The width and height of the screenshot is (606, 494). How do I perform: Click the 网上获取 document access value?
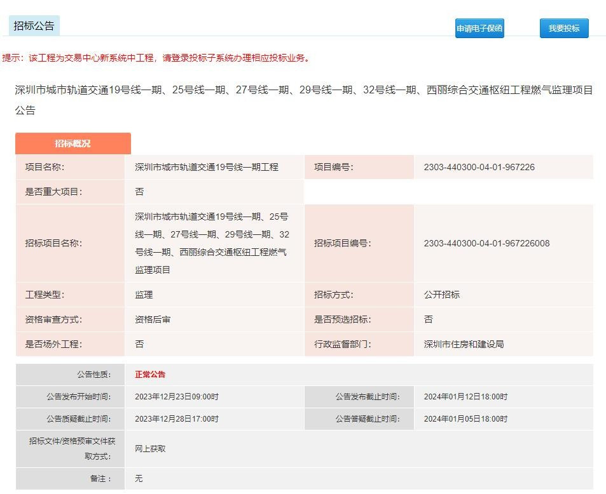(x=150, y=449)
